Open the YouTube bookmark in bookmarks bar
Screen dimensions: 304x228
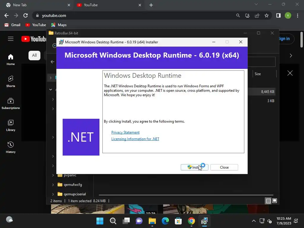pyautogui.click(x=36, y=25)
